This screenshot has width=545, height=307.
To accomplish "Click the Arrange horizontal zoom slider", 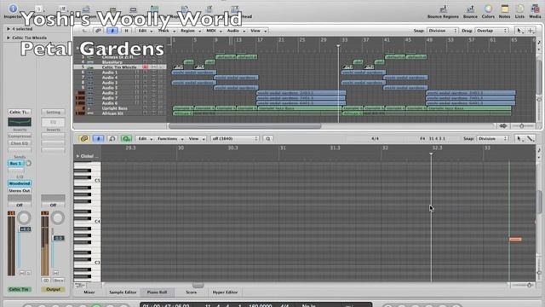I will coord(522,126).
